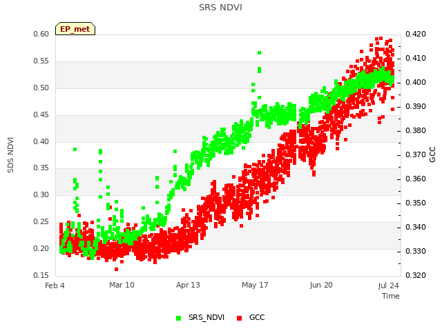Click the 0.380 right axis value
442x331 pixels.
tap(416, 130)
